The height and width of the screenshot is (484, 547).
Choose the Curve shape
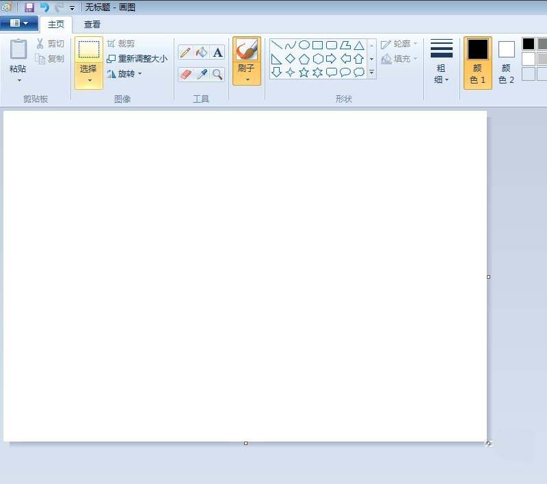[290, 45]
